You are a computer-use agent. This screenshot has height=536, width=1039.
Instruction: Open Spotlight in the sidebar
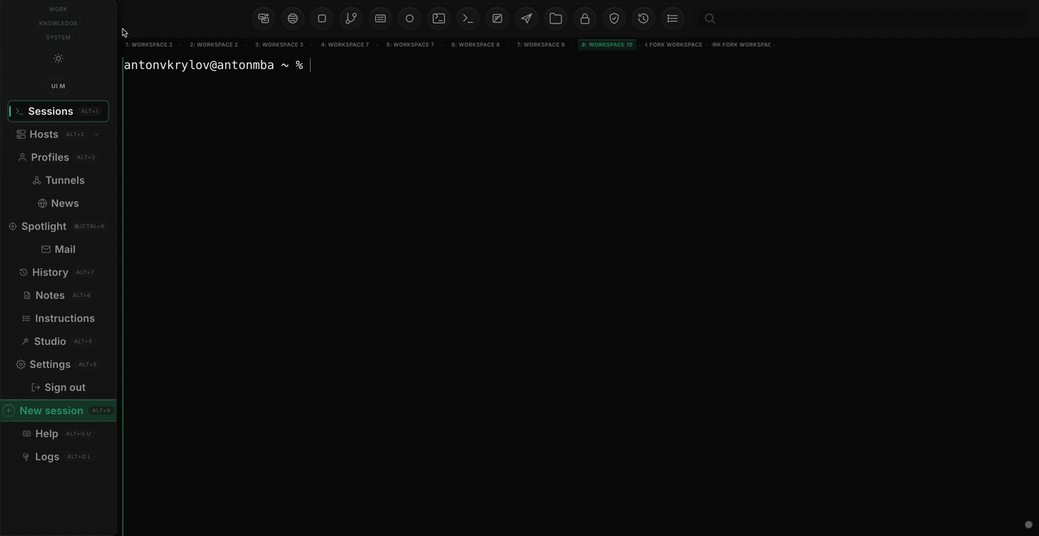point(58,226)
